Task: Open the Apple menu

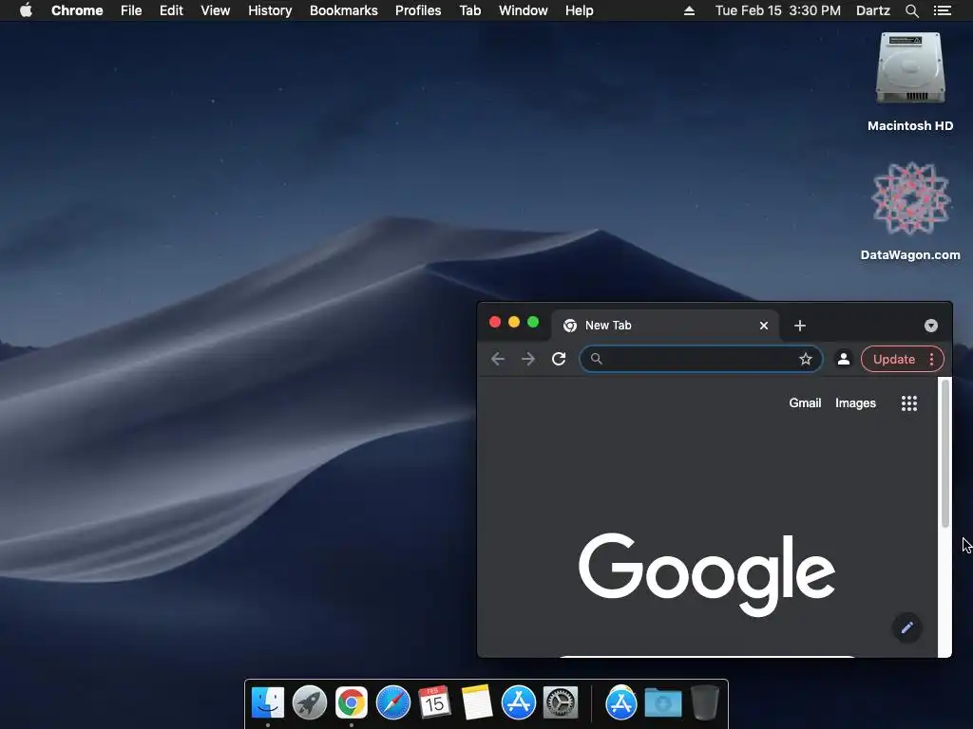Action: tap(26, 9)
